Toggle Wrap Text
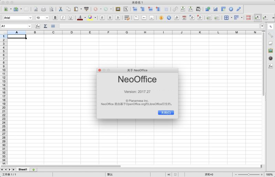This screenshot has height=177, width=275. [127, 18]
